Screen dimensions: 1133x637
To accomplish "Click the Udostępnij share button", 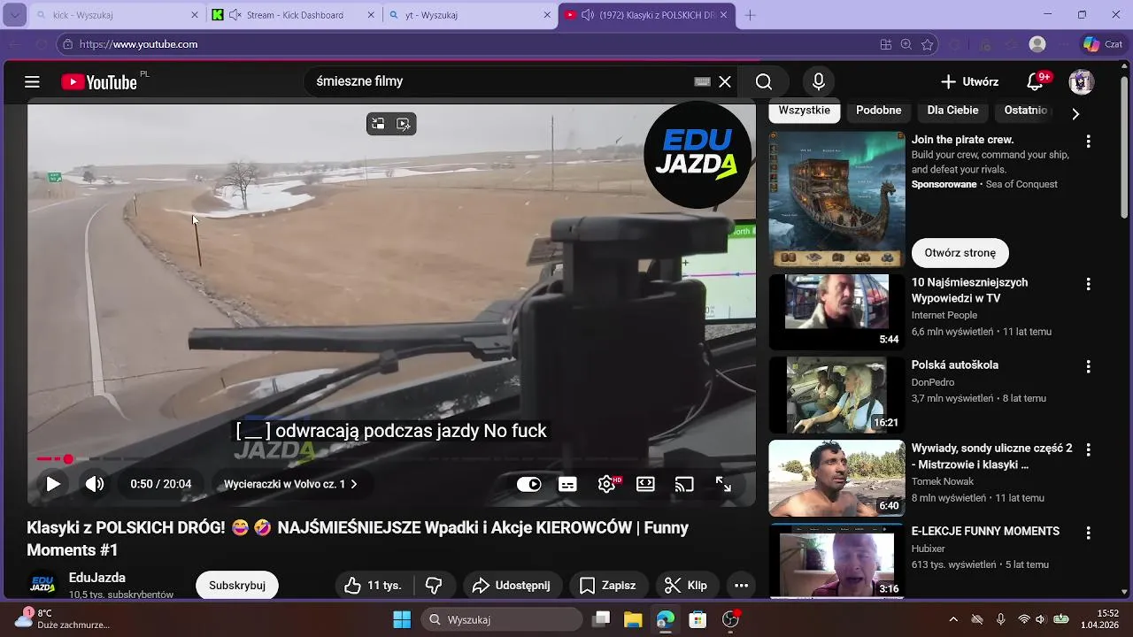I will (x=511, y=586).
